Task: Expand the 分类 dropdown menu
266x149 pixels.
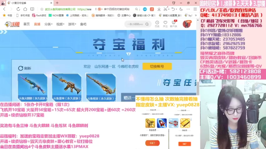Action: point(48,24)
